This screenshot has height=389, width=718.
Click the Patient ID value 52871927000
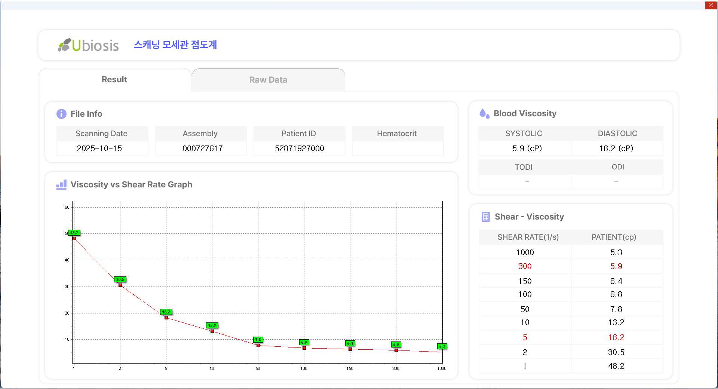299,148
